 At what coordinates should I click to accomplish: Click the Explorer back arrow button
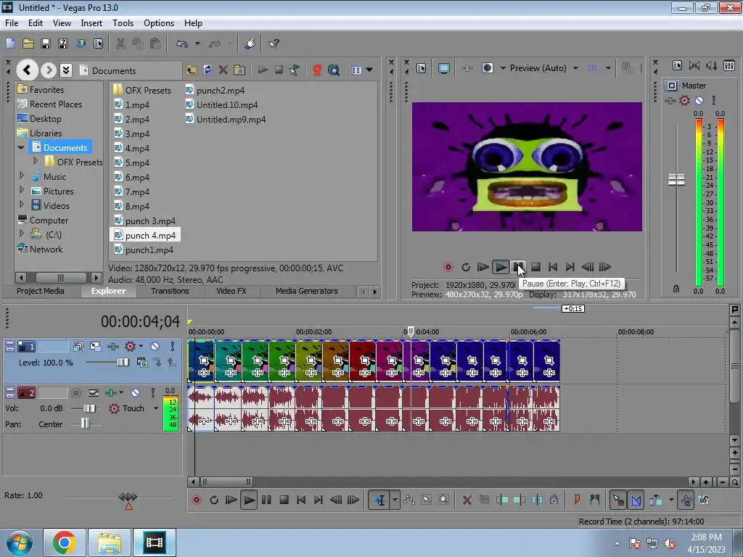(x=27, y=70)
